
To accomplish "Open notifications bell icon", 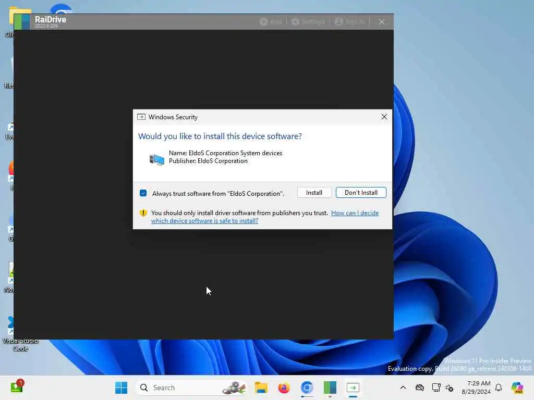I will tap(499, 387).
